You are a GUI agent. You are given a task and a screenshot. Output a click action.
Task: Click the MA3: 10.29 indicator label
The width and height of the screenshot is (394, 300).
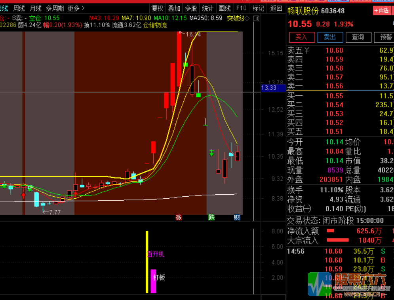point(104,18)
